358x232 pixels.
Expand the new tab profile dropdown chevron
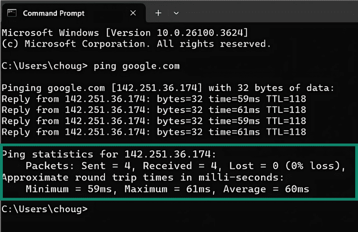tap(176, 13)
